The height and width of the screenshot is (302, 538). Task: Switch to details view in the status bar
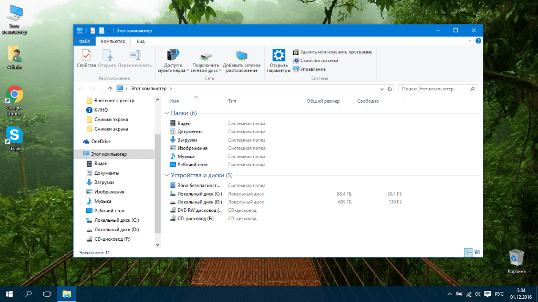[468, 252]
